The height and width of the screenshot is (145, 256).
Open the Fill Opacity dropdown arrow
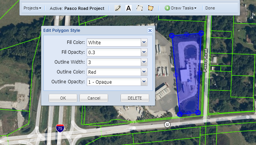(x=144, y=52)
